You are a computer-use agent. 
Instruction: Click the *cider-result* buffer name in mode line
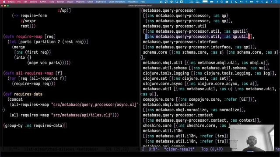click(x=179, y=149)
